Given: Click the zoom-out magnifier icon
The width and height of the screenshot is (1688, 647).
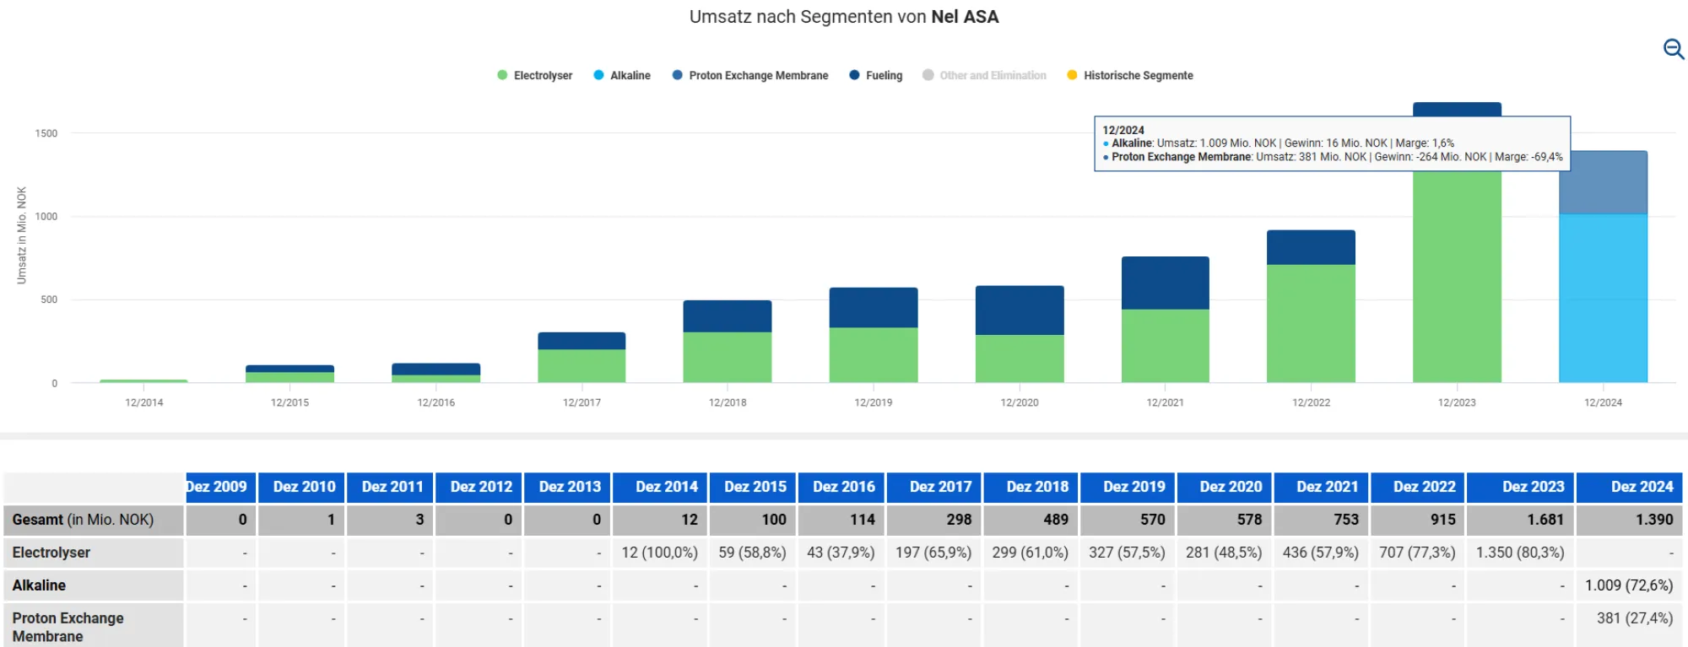Looking at the screenshot, I should point(1674,49).
